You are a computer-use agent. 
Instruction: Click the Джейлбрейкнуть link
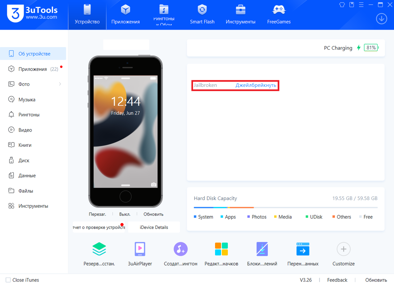tap(256, 85)
